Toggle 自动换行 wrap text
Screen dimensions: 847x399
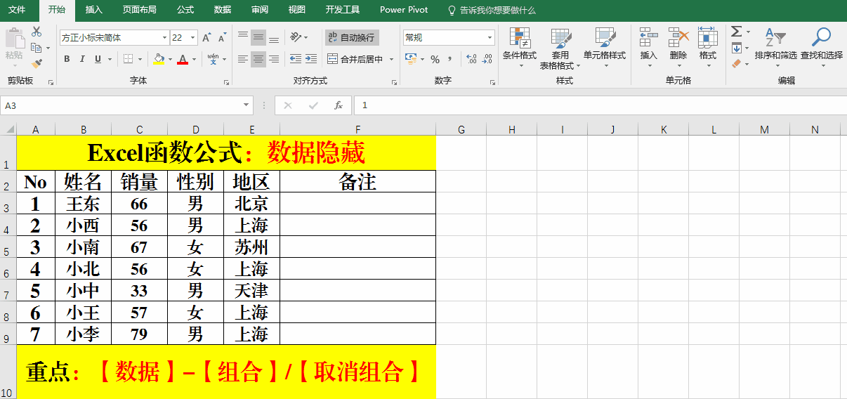coord(352,38)
